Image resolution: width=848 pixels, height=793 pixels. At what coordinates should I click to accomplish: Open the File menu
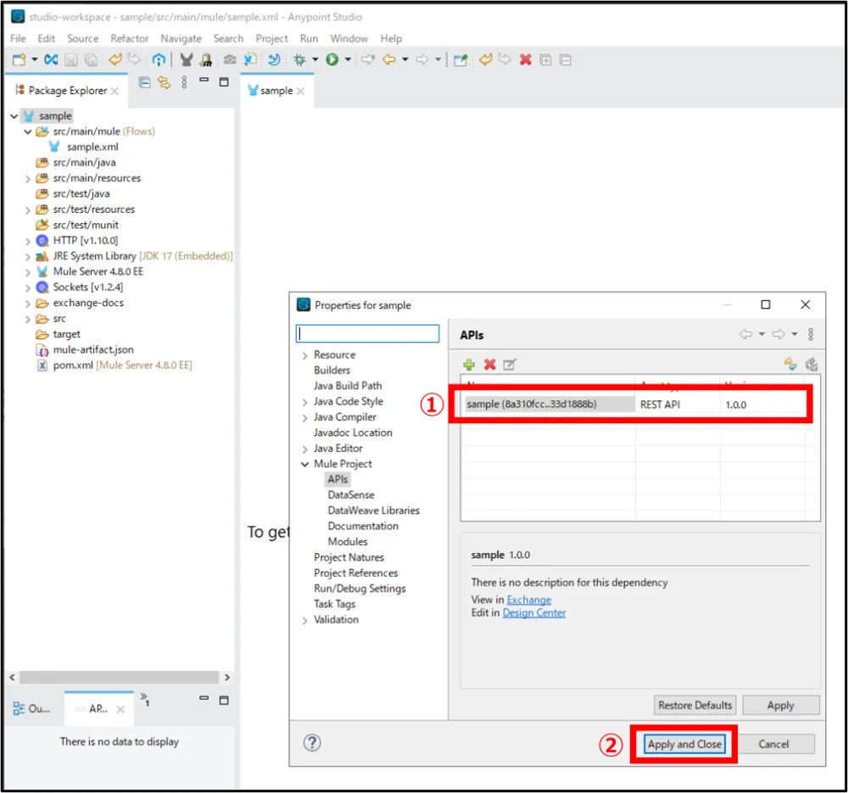(x=18, y=38)
